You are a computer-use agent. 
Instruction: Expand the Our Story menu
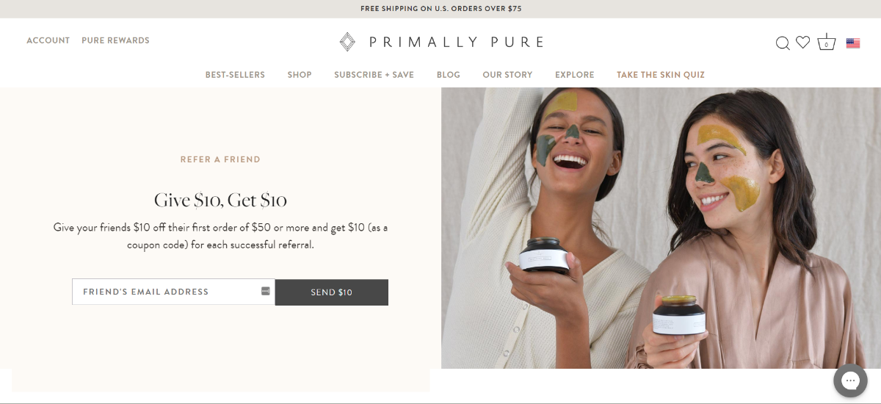(x=507, y=75)
